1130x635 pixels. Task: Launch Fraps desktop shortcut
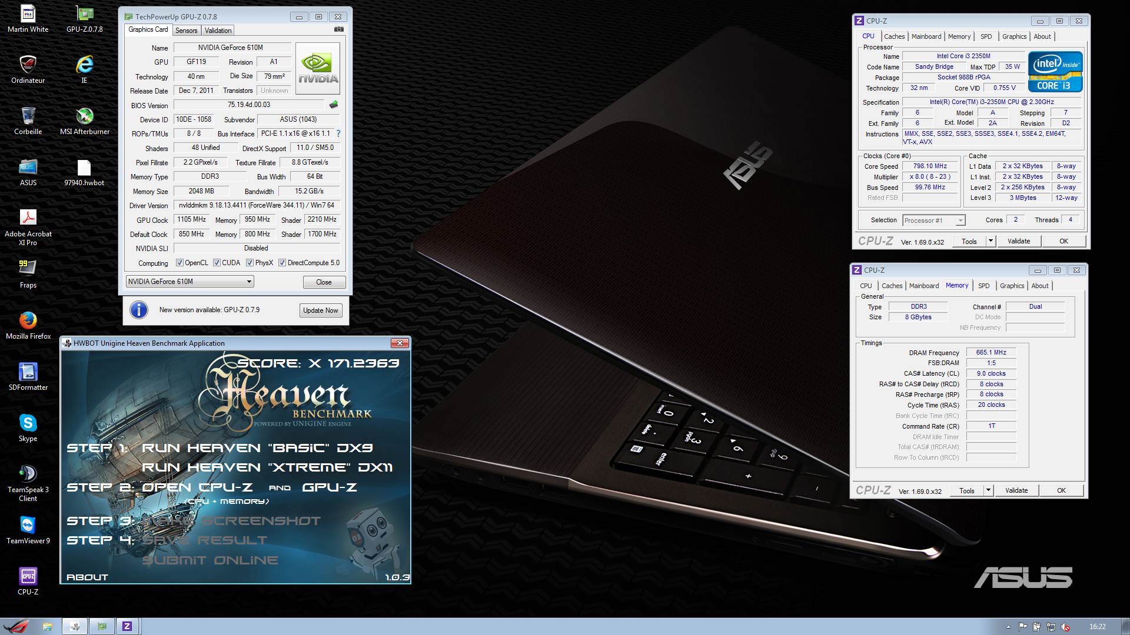pyautogui.click(x=28, y=274)
